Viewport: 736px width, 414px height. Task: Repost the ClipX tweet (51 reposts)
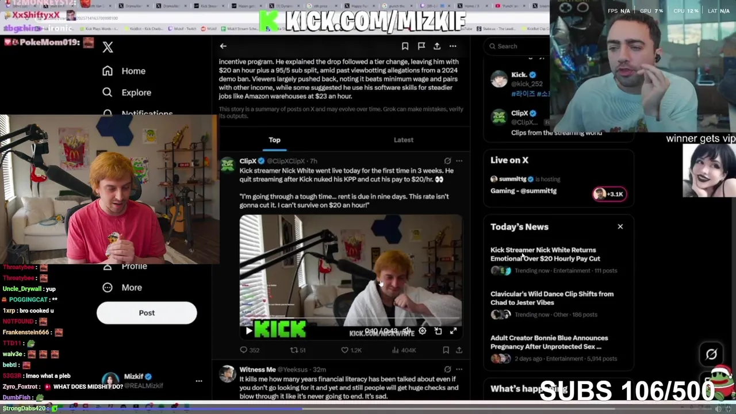(298, 350)
